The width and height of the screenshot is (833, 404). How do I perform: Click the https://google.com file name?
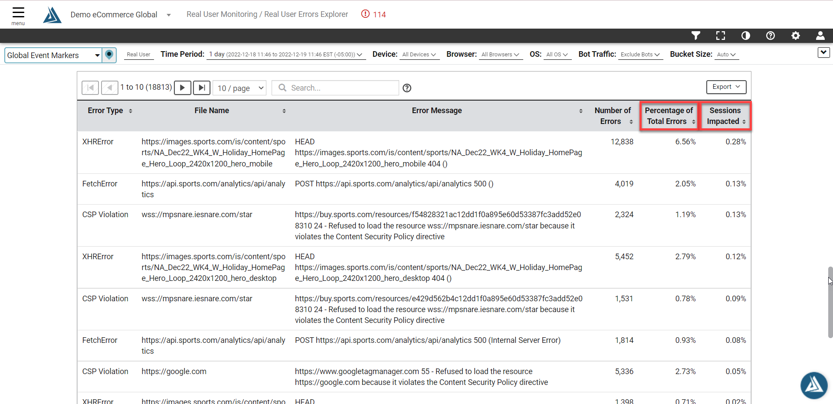coord(174,371)
